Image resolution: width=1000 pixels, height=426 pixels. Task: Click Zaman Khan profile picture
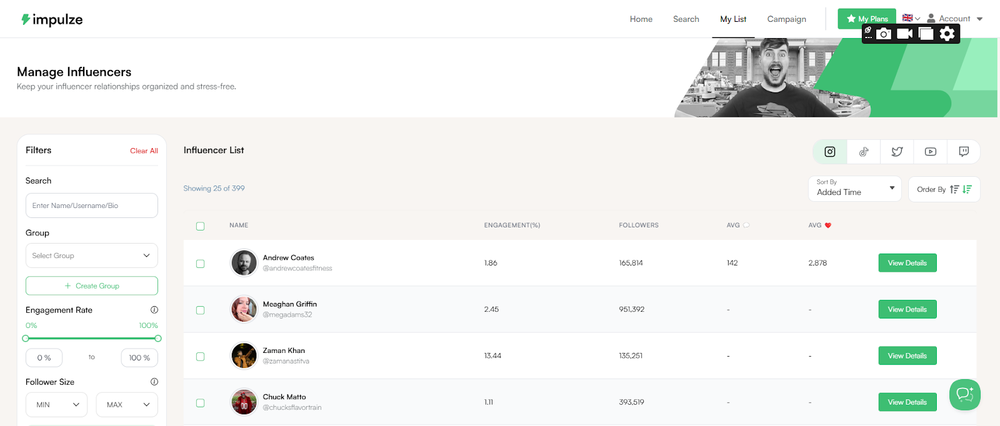(244, 356)
